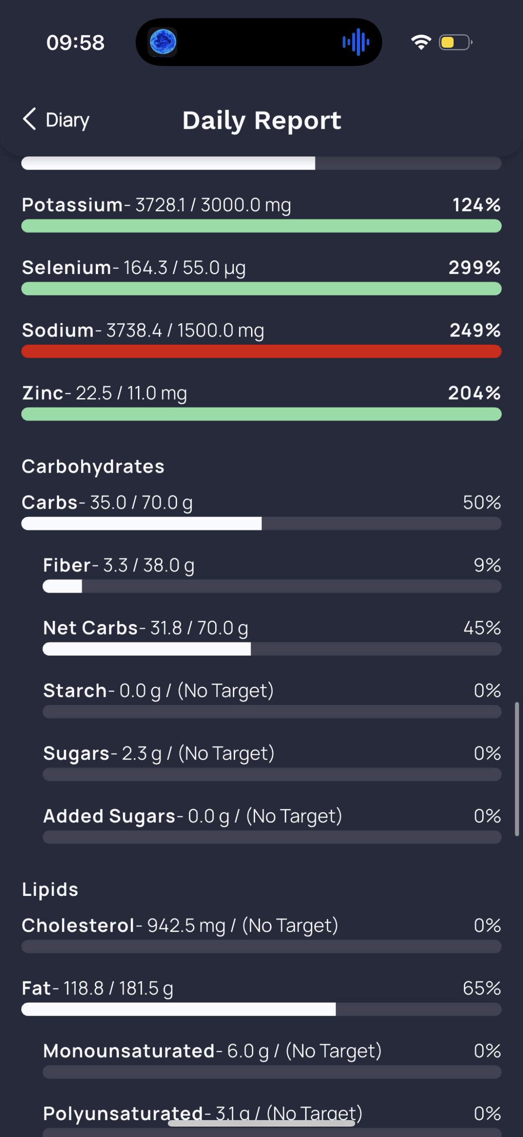
Task: Open the Zinc nutrient entry
Action: (x=261, y=402)
